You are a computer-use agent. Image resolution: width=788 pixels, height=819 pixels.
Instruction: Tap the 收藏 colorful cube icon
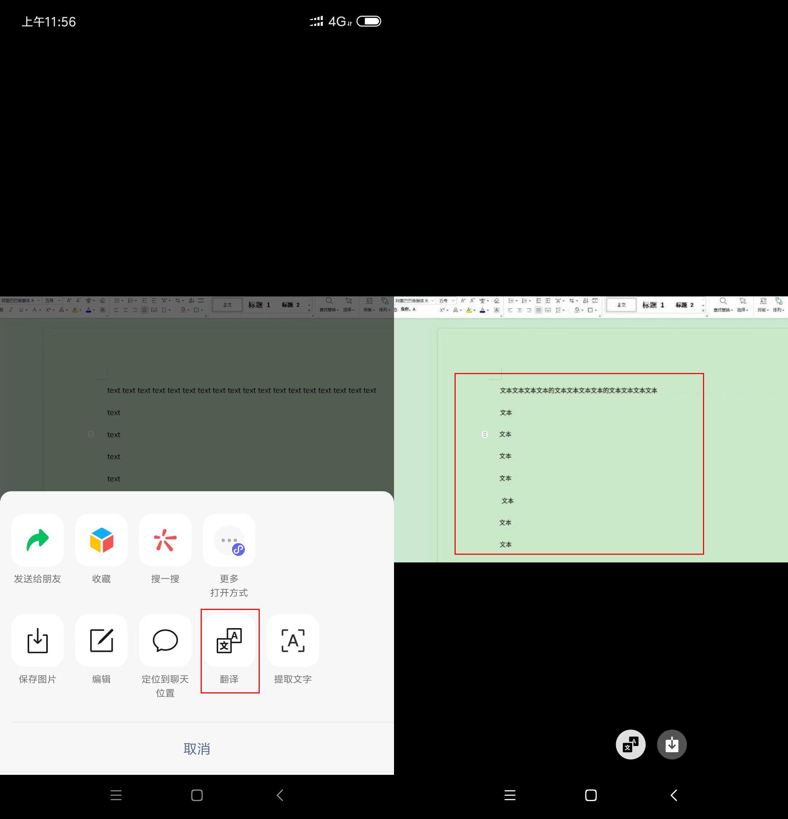click(x=101, y=540)
